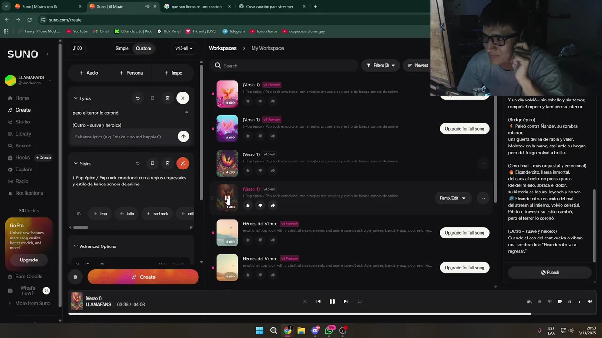Undo changes in the Lyrics section
602x338 pixels.
coord(138,98)
